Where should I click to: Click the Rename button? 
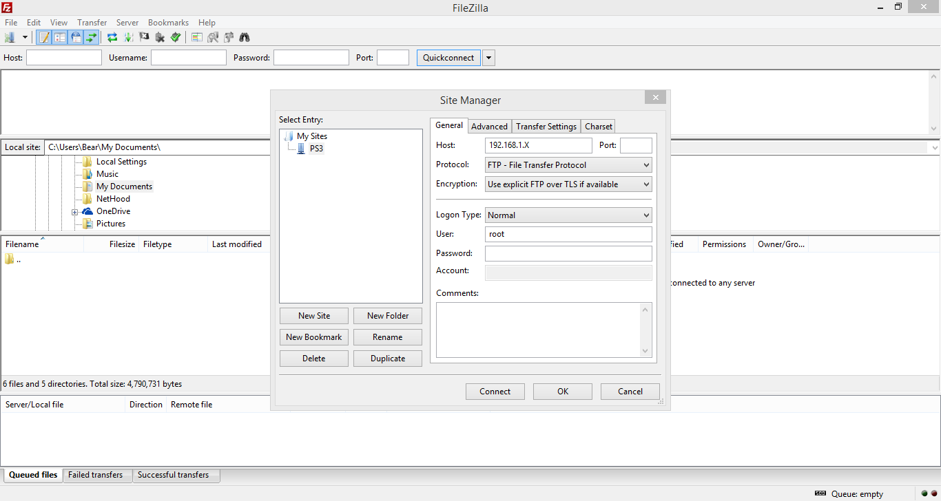pyautogui.click(x=388, y=337)
